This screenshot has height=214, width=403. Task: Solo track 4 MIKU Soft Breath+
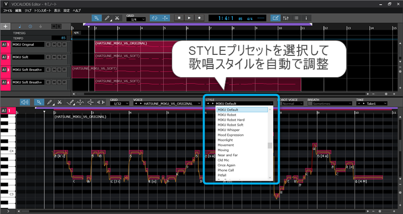click(59, 82)
